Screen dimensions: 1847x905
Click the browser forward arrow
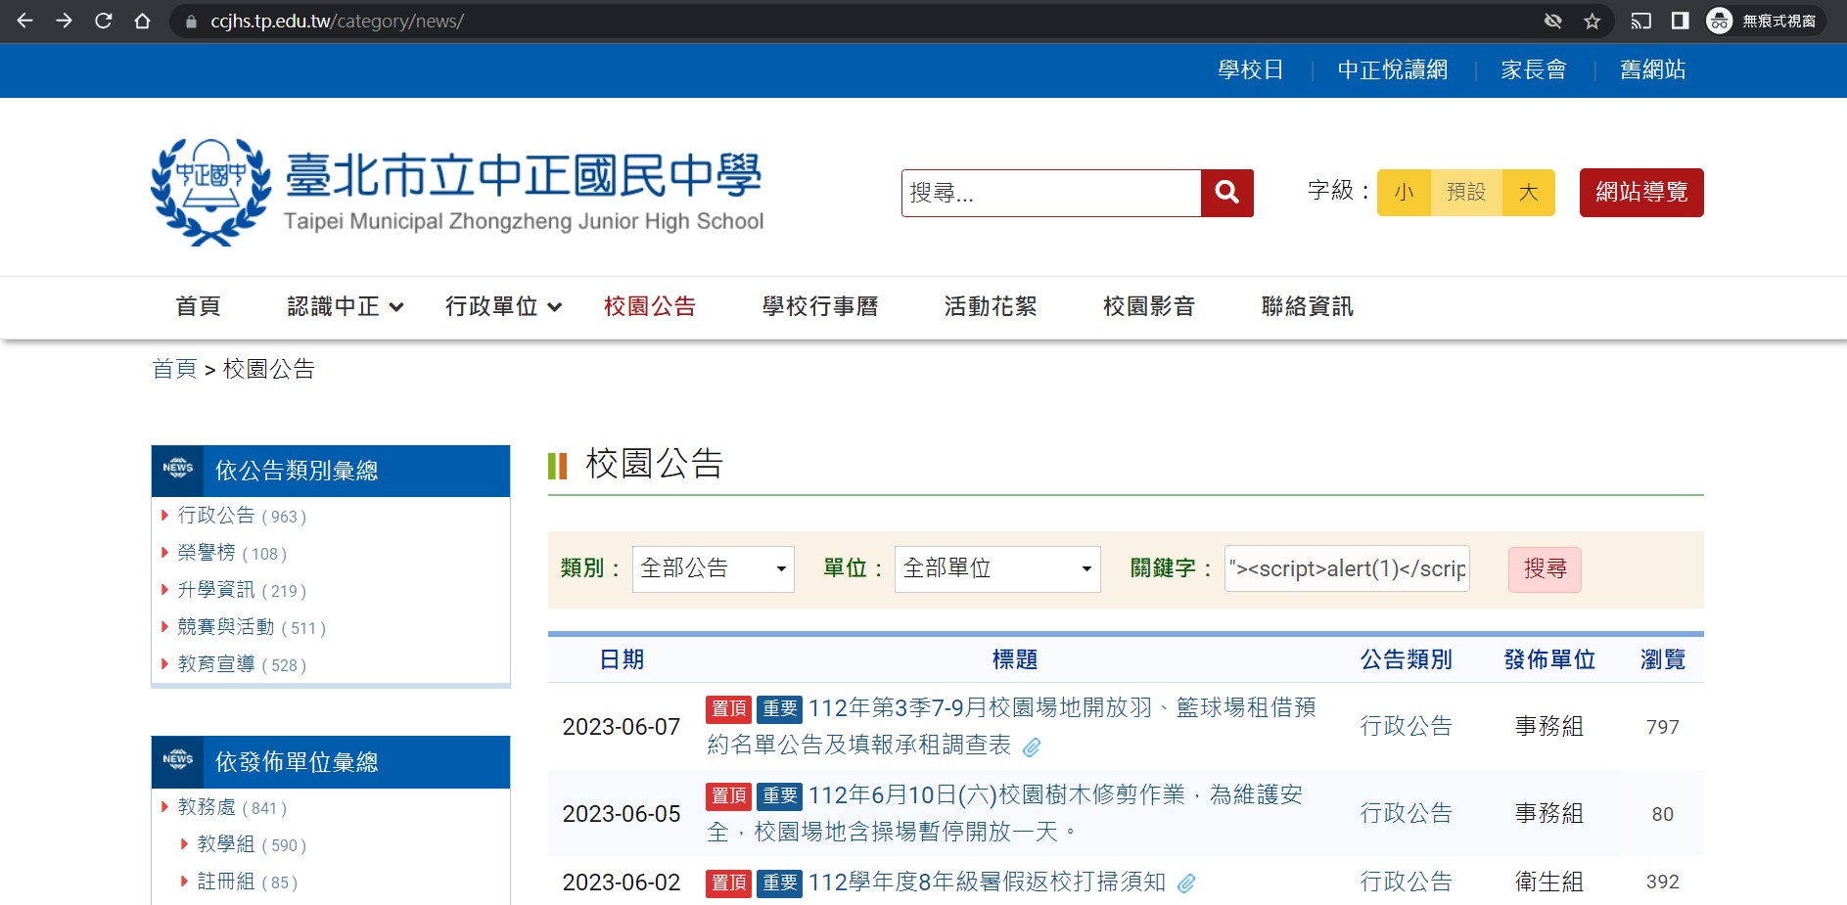point(65,21)
